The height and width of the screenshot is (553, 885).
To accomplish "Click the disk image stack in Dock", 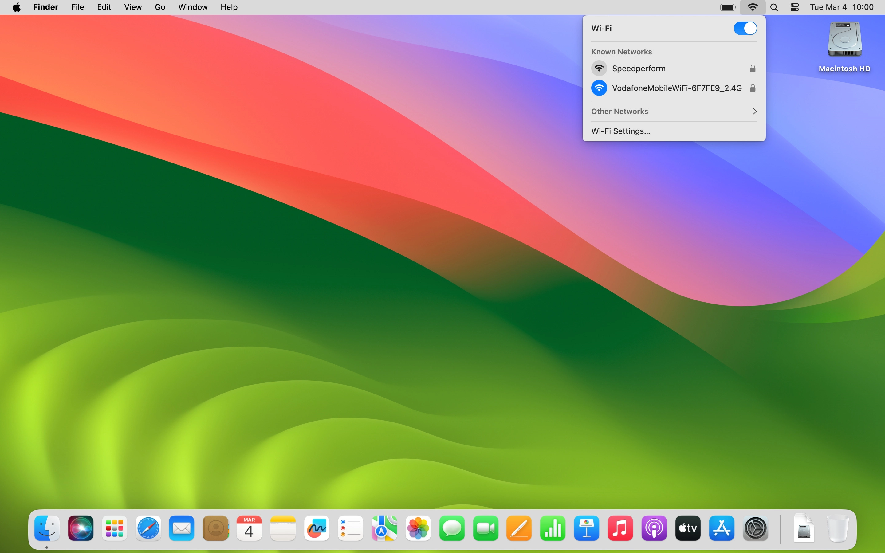I will [x=804, y=528].
